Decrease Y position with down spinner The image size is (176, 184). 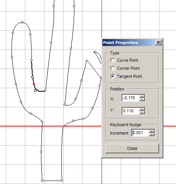tap(142, 113)
